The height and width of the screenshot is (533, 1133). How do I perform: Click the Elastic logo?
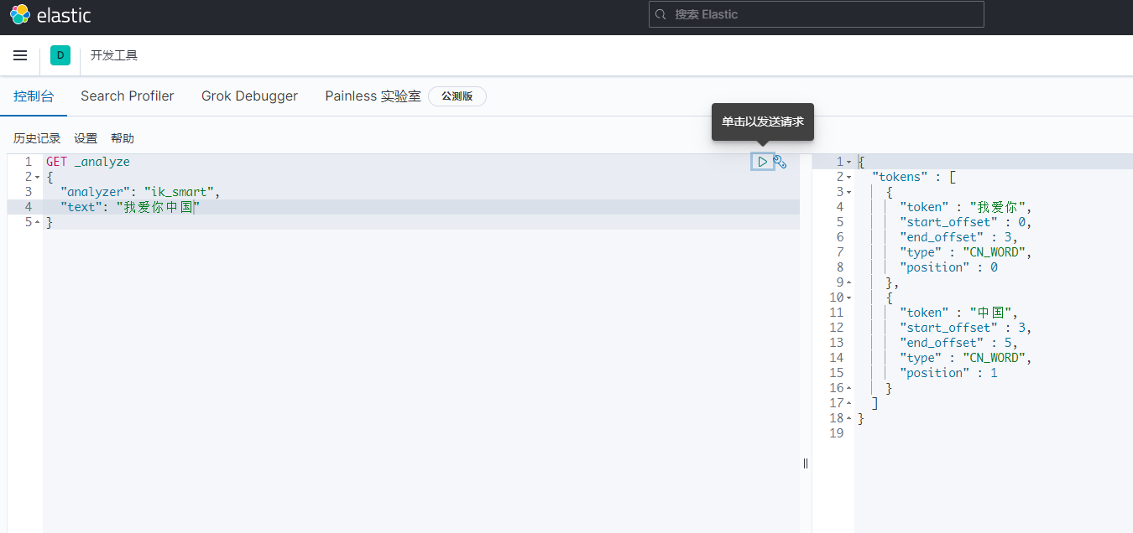pyautogui.click(x=50, y=14)
